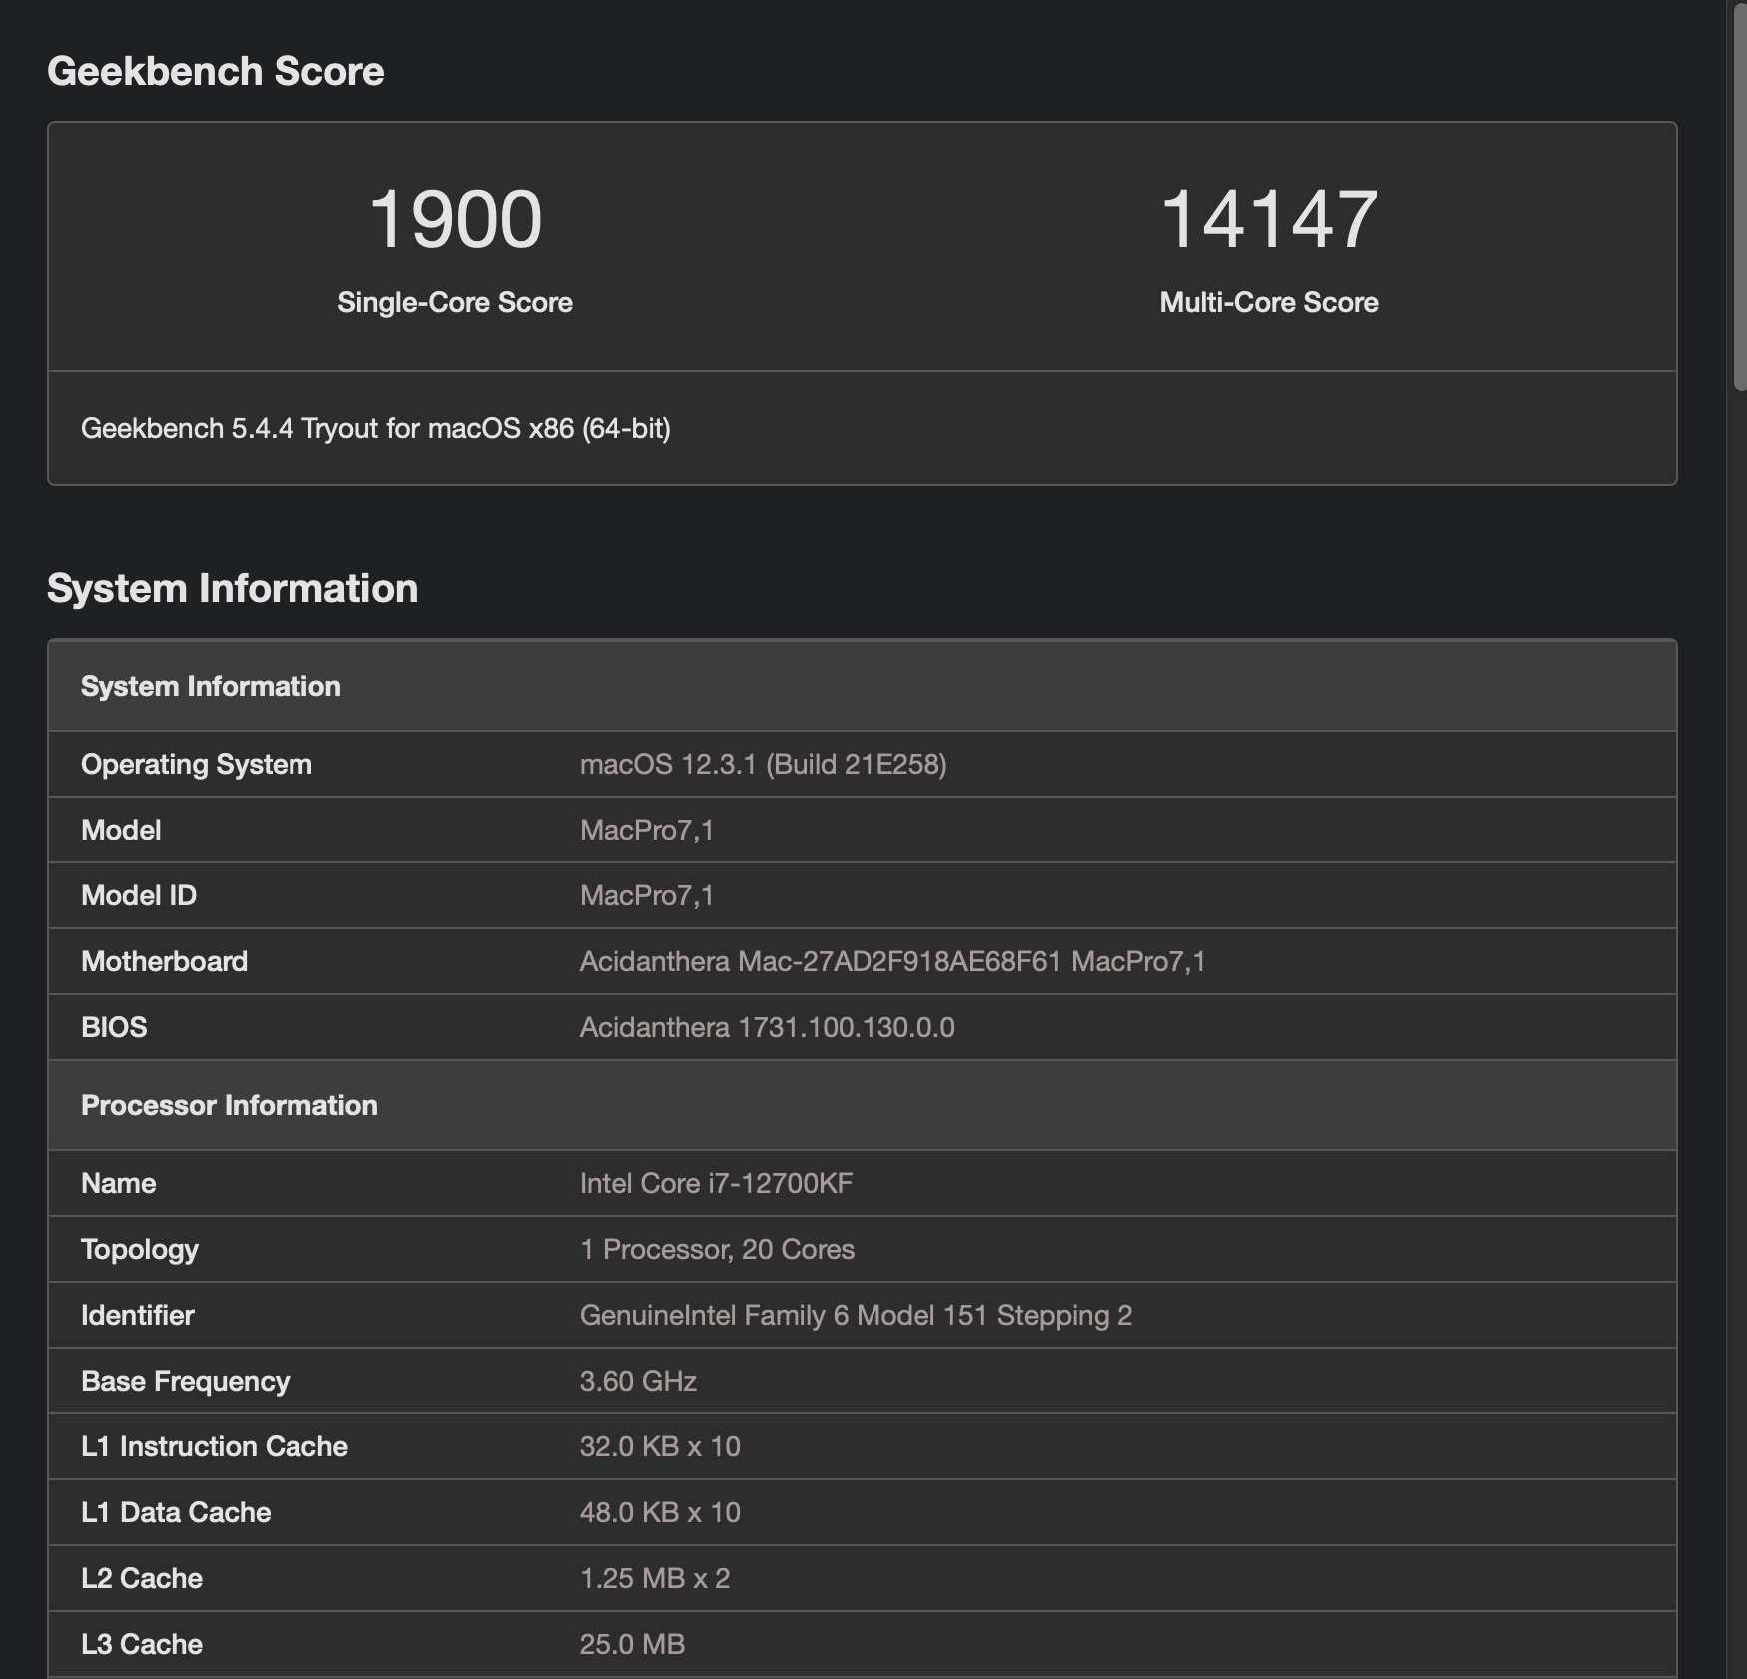
Task: Select the 32.0 KB x 10 value
Action: (661, 1446)
